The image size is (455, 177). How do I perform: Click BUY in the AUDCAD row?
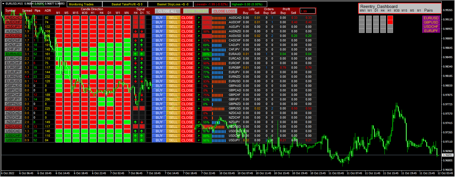(x=159, y=18)
